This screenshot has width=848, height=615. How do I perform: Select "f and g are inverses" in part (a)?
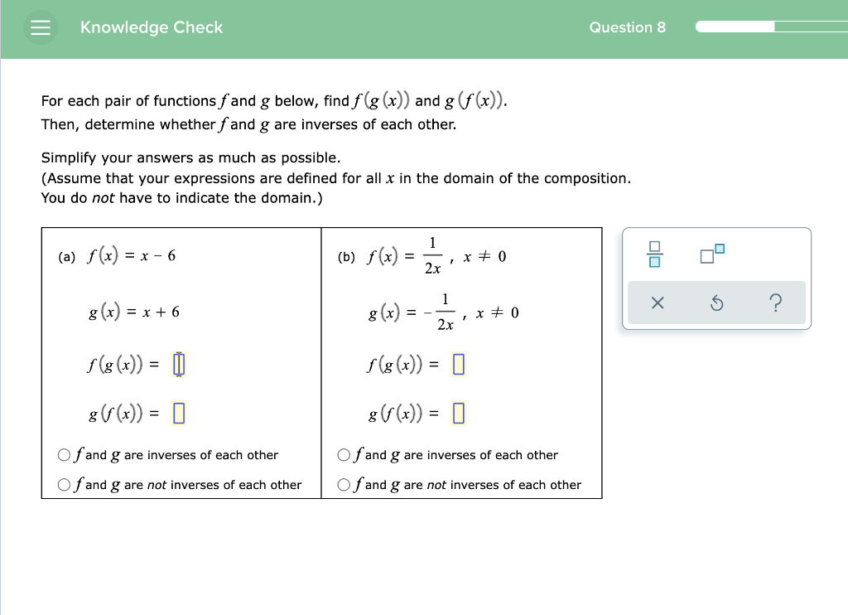point(64,454)
